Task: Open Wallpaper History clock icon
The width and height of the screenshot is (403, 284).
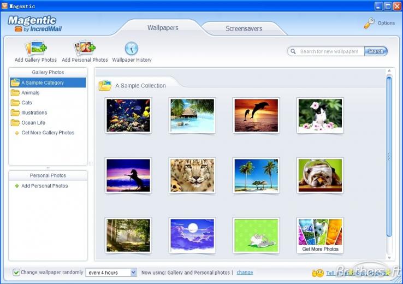Action: point(132,48)
